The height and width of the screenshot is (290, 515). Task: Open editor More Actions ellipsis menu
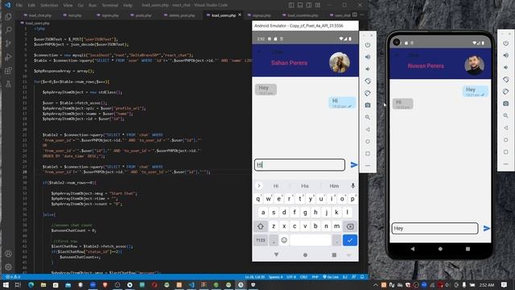click(362, 15)
